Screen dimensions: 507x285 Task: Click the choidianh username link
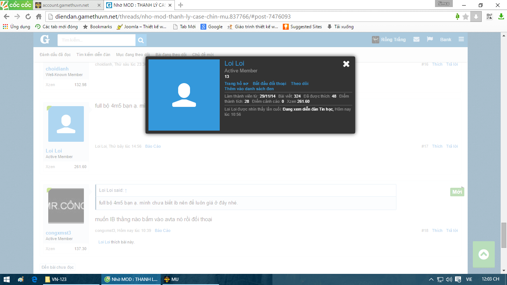point(57,69)
